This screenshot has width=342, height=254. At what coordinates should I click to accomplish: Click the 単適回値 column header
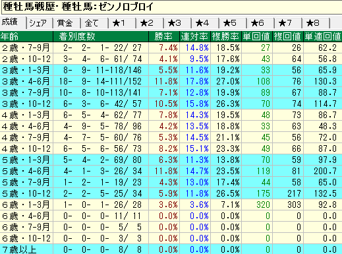323,36
